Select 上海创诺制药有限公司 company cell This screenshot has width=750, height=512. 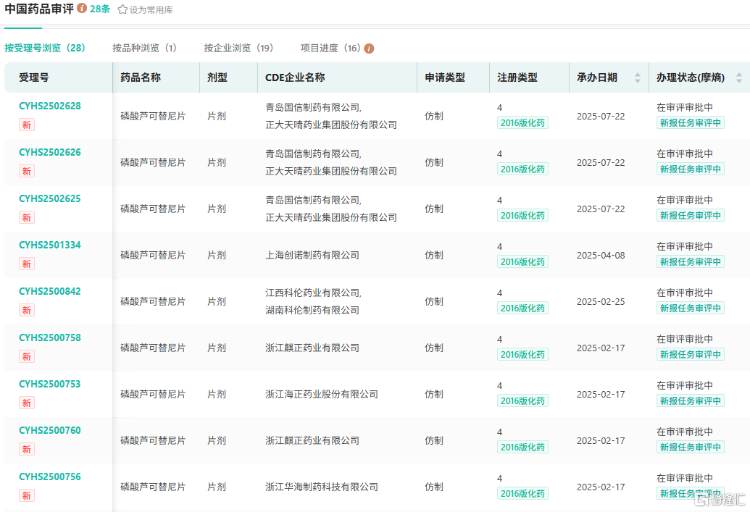tap(312, 256)
